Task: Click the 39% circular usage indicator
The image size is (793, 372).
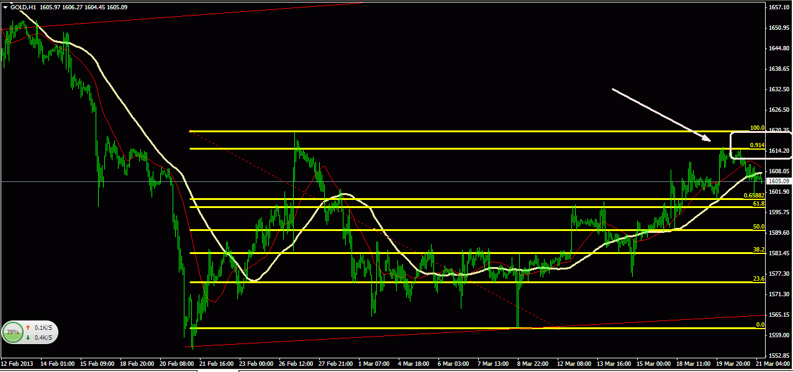Action: (x=12, y=332)
